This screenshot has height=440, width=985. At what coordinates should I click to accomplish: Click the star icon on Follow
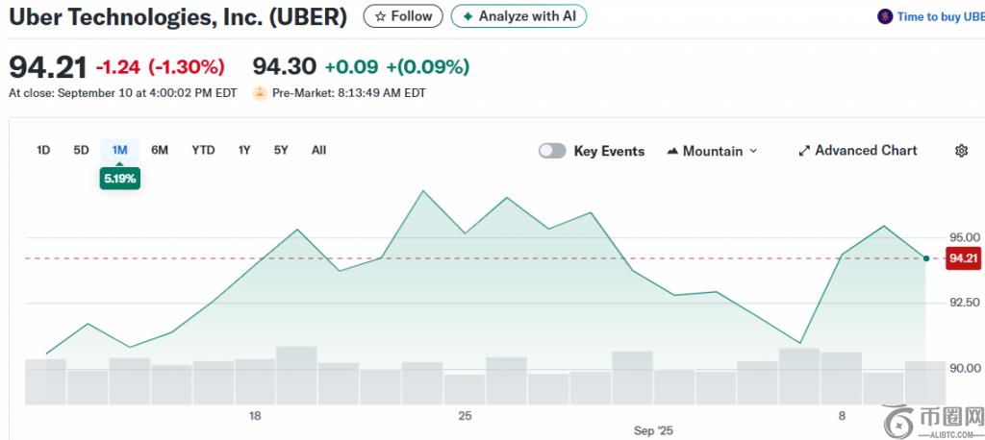[x=380, y=16]
